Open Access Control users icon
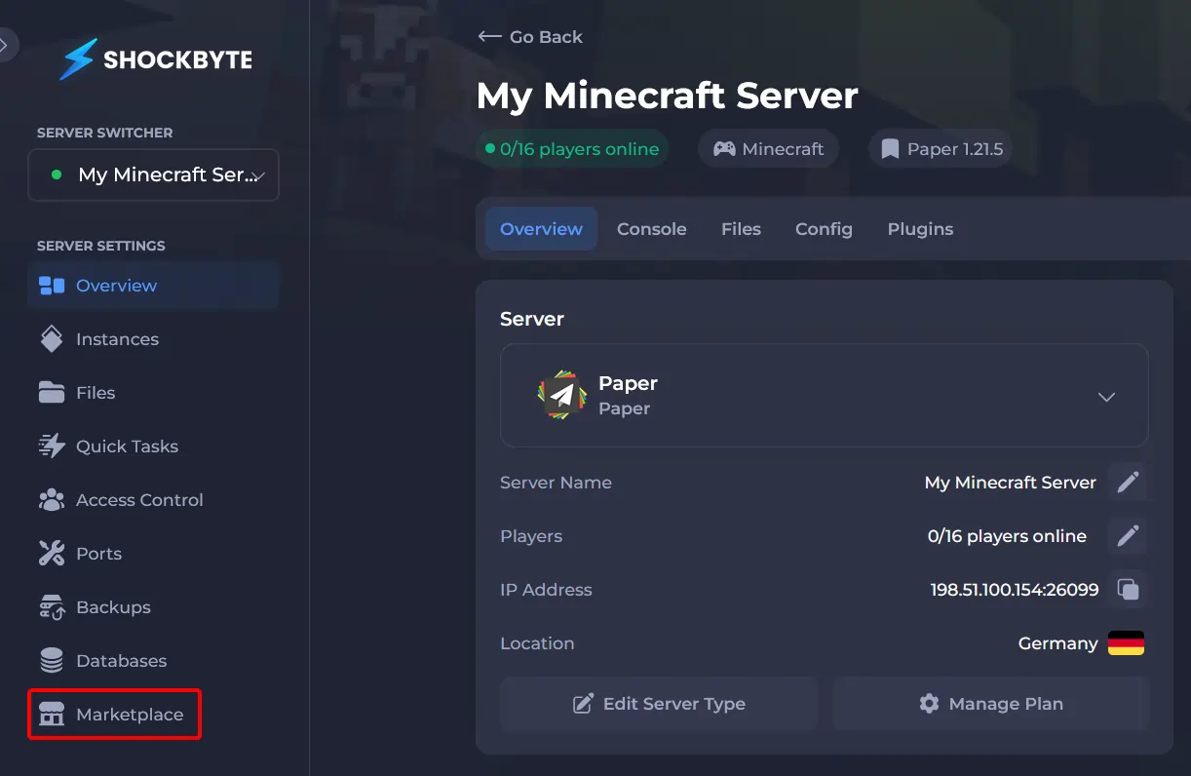Image resolution: width=1191 pixels, height=776 pixels. (x=52, y=500)
